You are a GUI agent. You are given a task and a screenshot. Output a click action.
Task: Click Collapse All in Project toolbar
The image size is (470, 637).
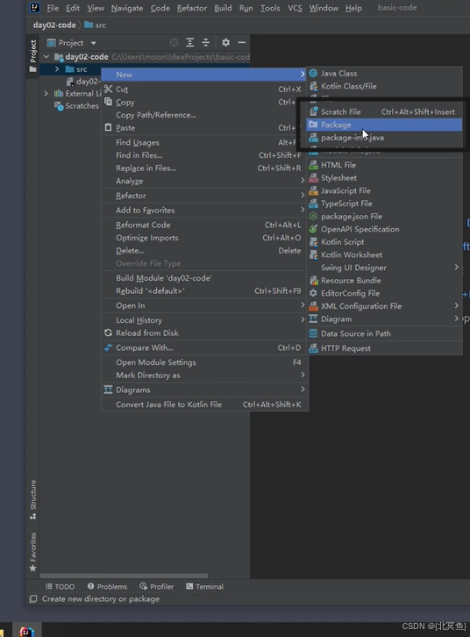[206, 43]
